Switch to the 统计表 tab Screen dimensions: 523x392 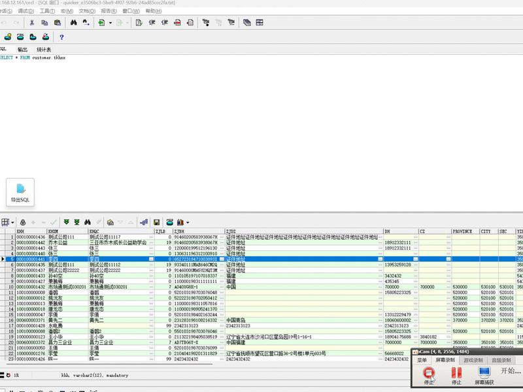(x=44, y=50)
